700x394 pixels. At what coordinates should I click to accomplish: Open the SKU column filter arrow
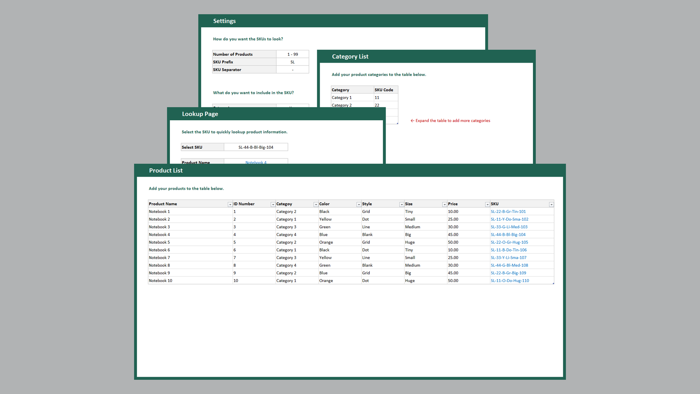coord(551,204)
